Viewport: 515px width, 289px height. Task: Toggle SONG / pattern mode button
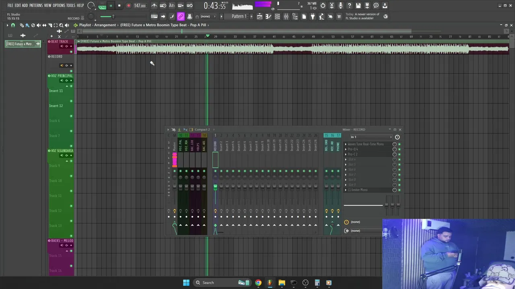pos(102,6)
